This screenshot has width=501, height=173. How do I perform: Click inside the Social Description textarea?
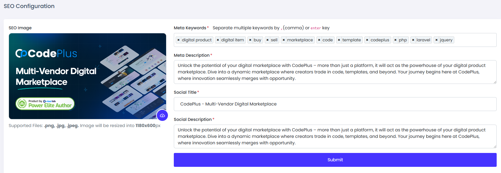coord(335,136)
